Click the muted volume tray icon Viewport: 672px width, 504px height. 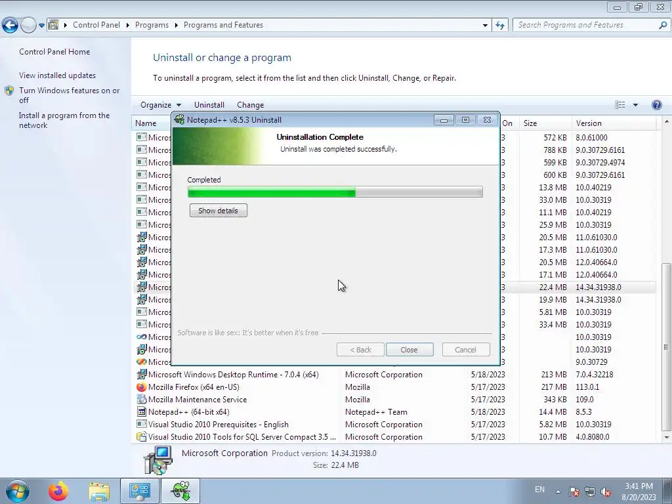click(x=606, y=492)
